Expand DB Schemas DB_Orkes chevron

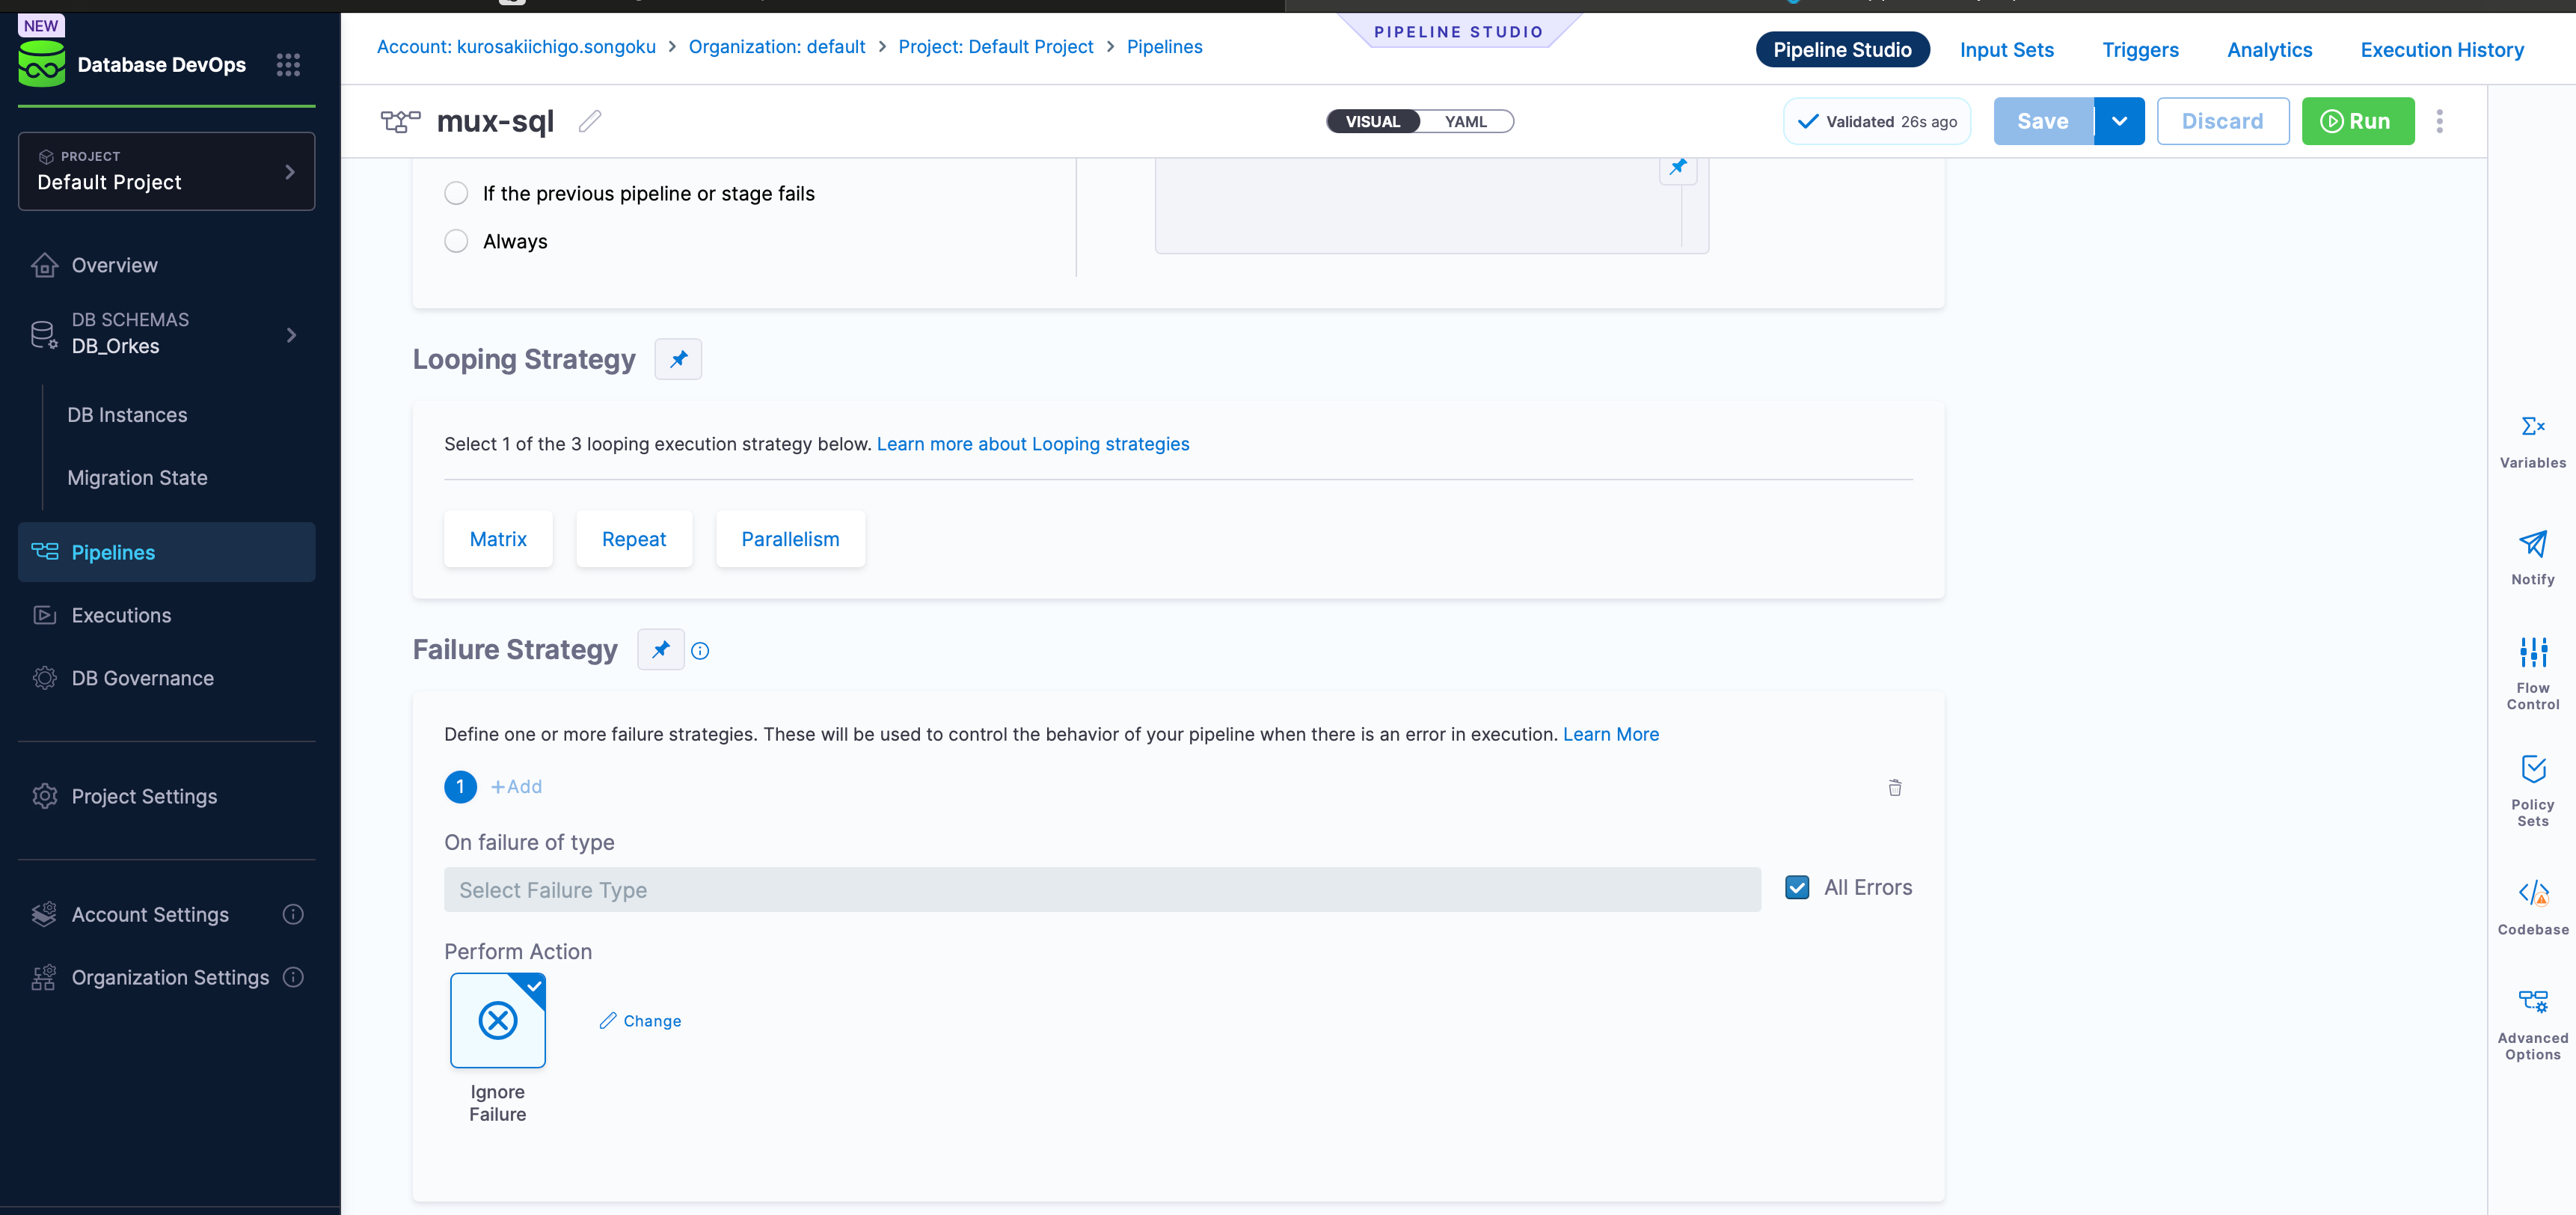coord(291,335)
